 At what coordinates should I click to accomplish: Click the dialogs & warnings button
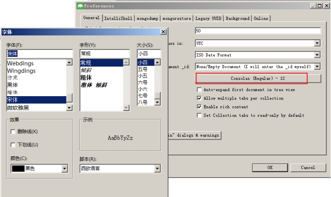click(x=194, y=135)
